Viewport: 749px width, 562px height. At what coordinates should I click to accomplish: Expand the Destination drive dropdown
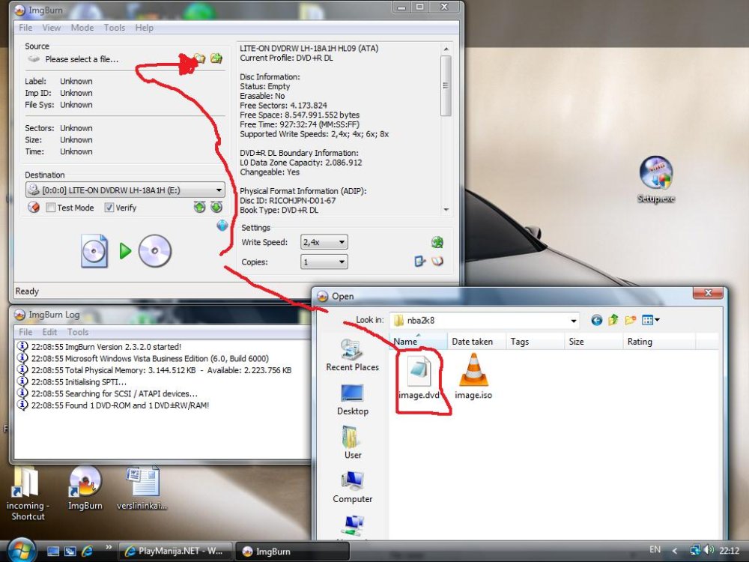pyautogui.click(x=219, y=190)
